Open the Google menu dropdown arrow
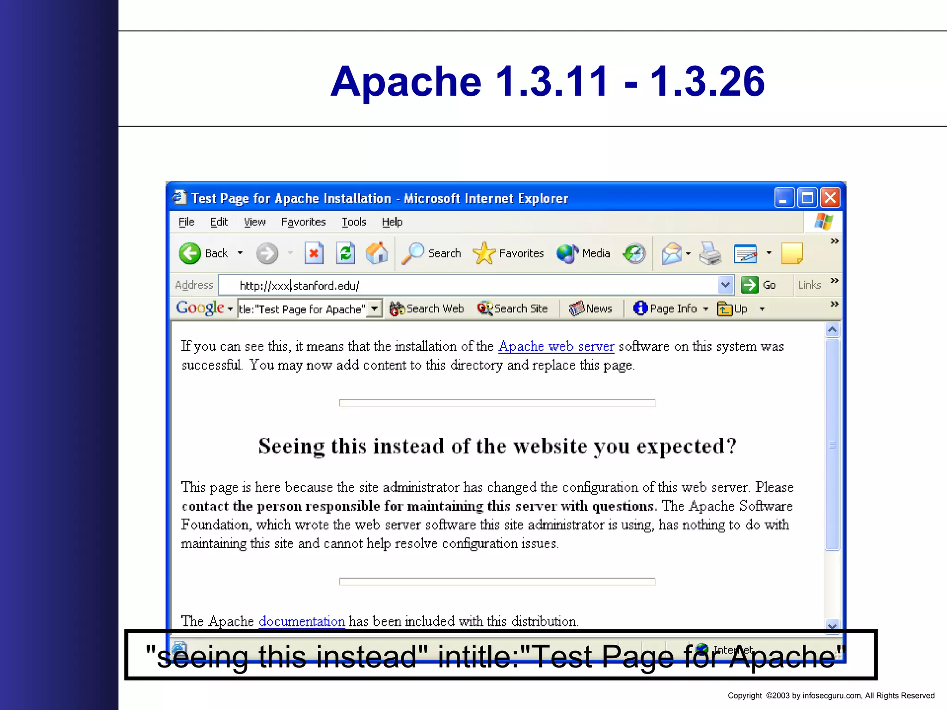Image resolution: width=947 pixels, height=710 pixels. click(x=230, y=309)
